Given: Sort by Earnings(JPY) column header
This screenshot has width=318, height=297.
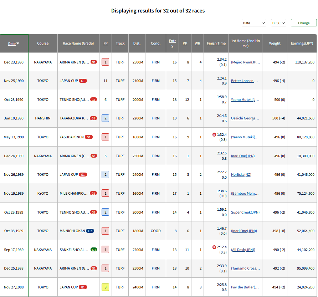Looking at the screenshot, I should (302, 43).
